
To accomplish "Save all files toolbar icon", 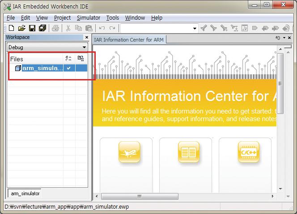I will 42,28.
